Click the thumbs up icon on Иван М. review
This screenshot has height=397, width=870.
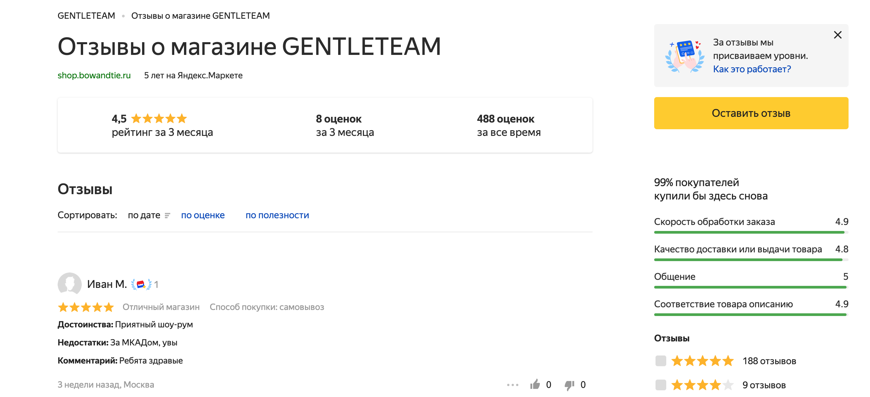[535, 384]
